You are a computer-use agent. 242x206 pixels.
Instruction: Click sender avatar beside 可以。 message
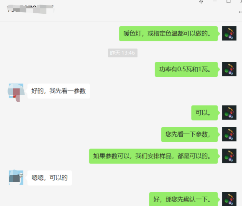tap(229, 113)
